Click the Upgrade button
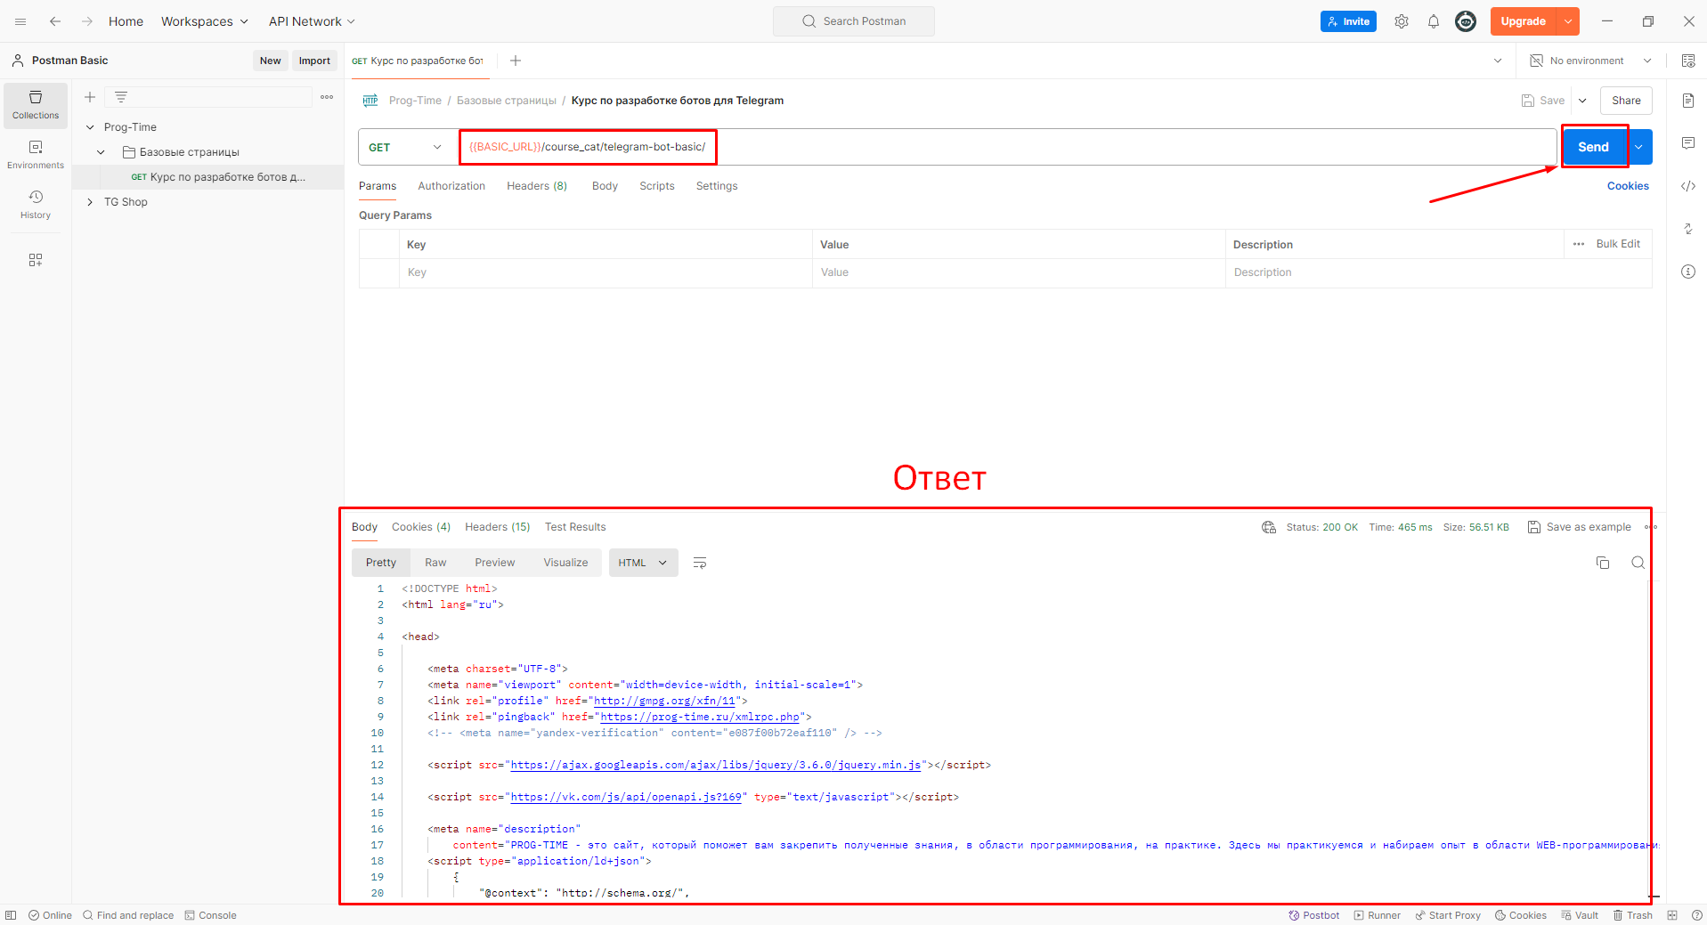The image size is (1707, 925). pyautogui.click(x=1524, y=21)
